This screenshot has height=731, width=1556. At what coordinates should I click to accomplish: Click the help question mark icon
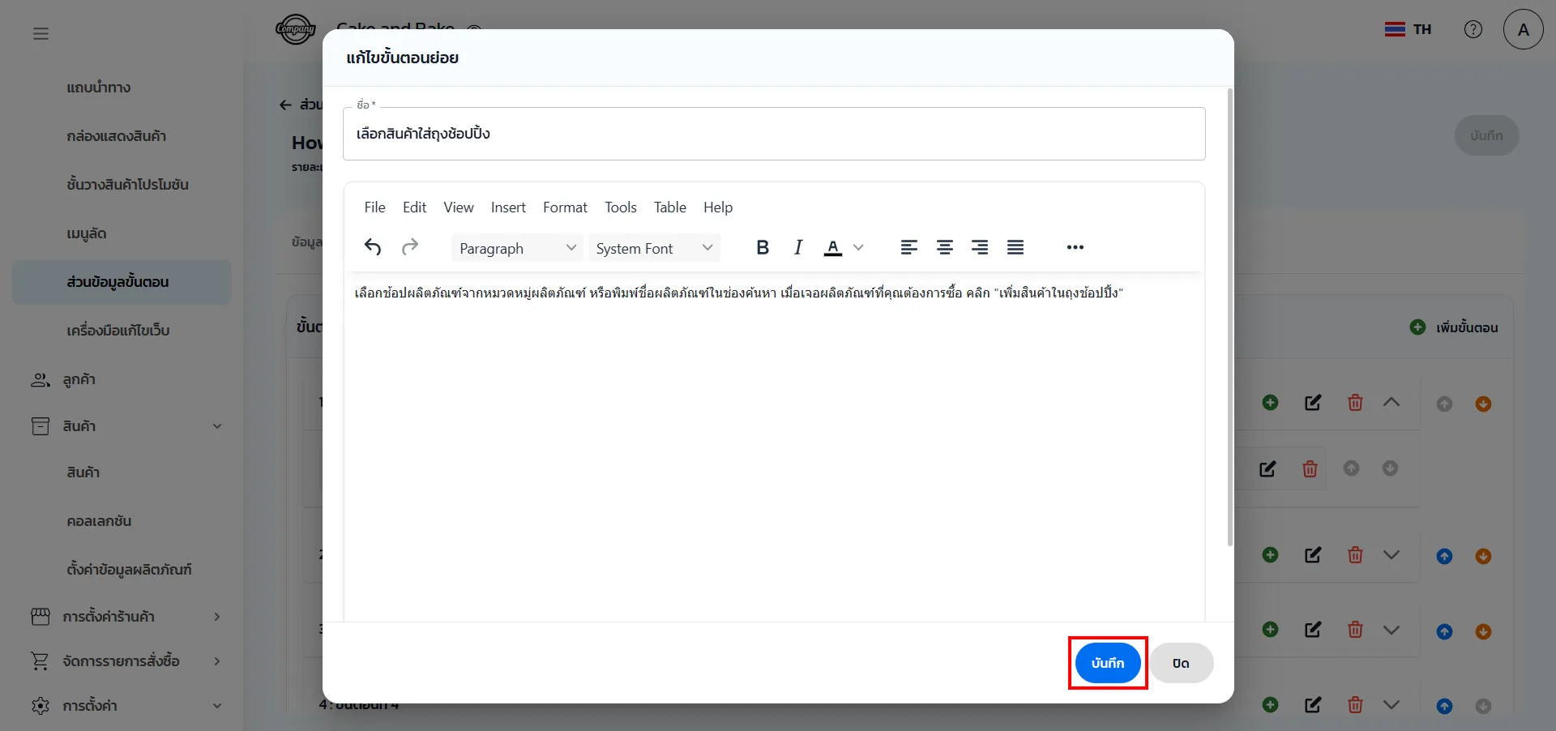click(x=1473, y=29)
